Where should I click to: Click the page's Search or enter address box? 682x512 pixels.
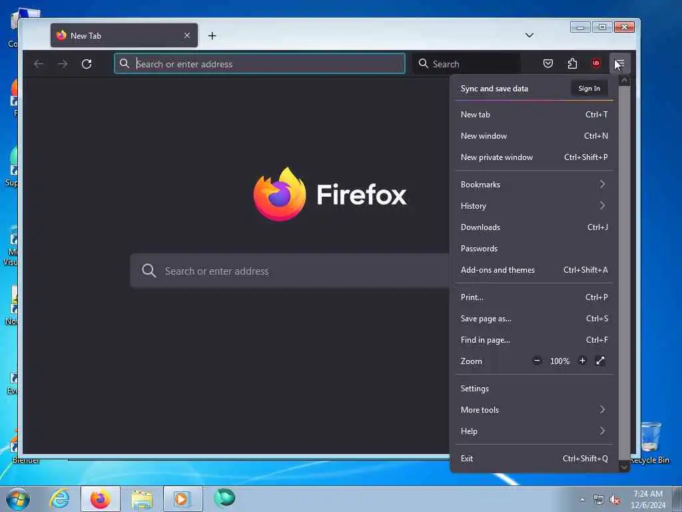pyautogui.click(x=290, y=271)
